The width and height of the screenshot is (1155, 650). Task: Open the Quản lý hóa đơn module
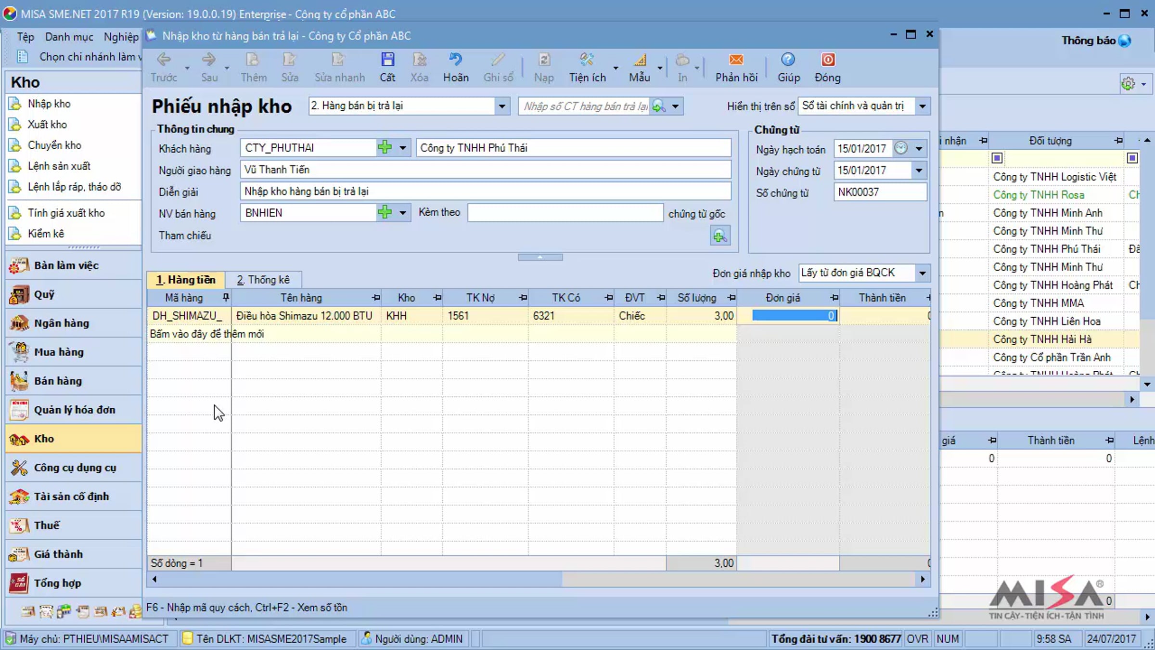pyautogui.click(x=74, y=410)
